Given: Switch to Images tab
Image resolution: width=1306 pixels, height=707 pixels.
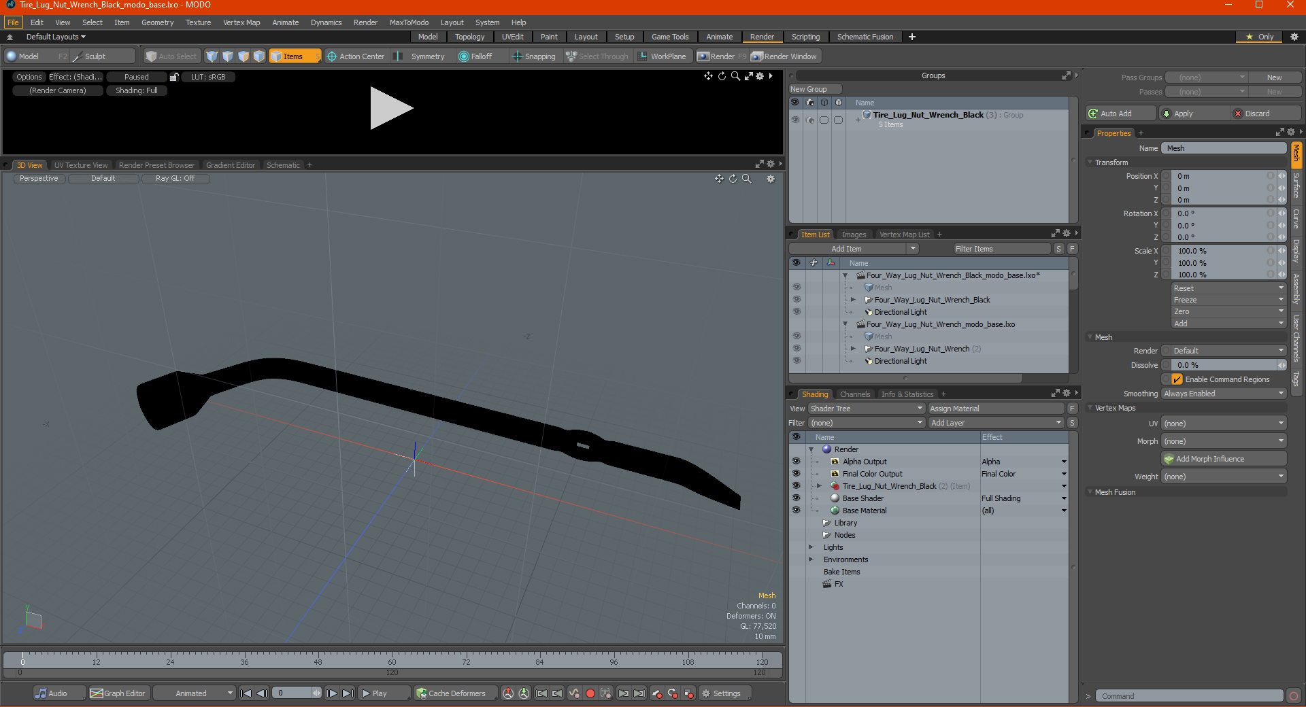Looking at the screenshot, I should tap(854, 235).
